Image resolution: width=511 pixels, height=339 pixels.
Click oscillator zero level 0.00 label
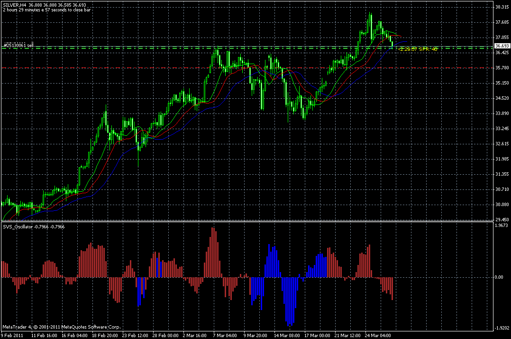point(499,277)
